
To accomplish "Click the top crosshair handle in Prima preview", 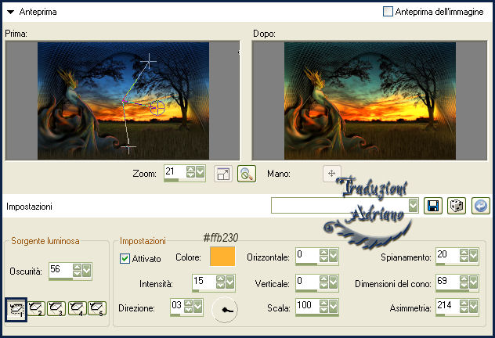I will point(148,61).
